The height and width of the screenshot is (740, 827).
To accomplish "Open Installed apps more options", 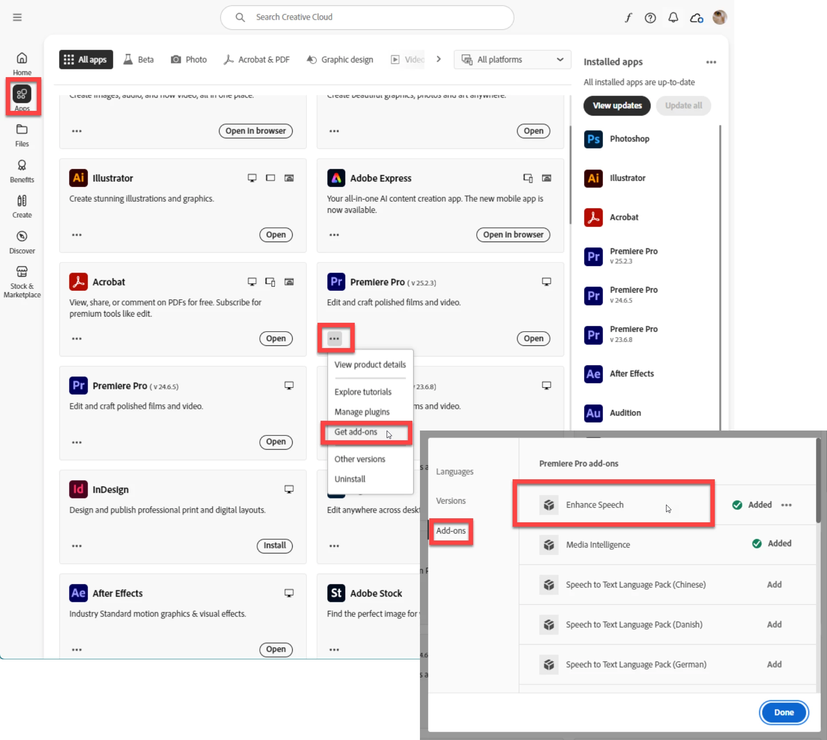I will pos(711,62).
